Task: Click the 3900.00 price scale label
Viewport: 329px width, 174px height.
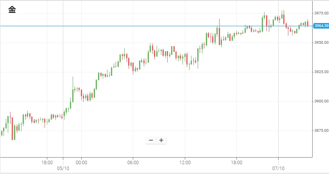Action: [x=320, y=101]
